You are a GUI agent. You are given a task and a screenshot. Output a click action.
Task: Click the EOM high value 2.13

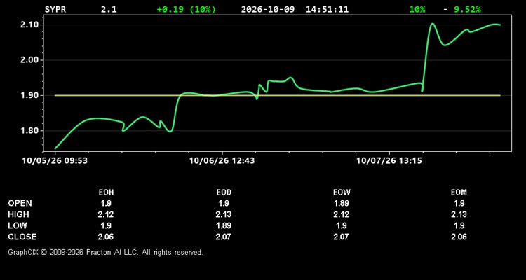459,214
